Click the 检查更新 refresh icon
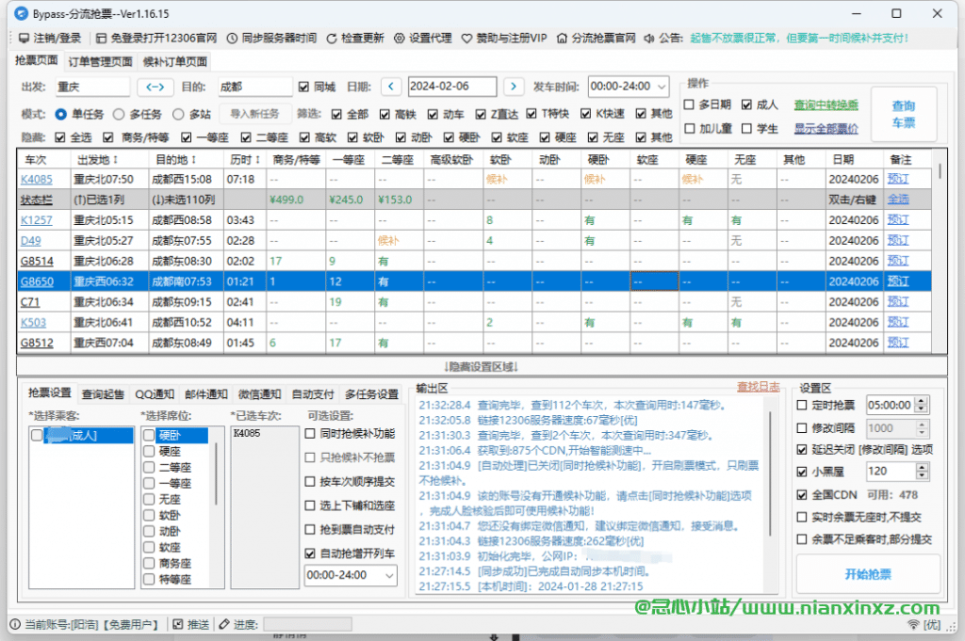Image resolution: width=965 pixels, height=641 pixels. (332, 38)
